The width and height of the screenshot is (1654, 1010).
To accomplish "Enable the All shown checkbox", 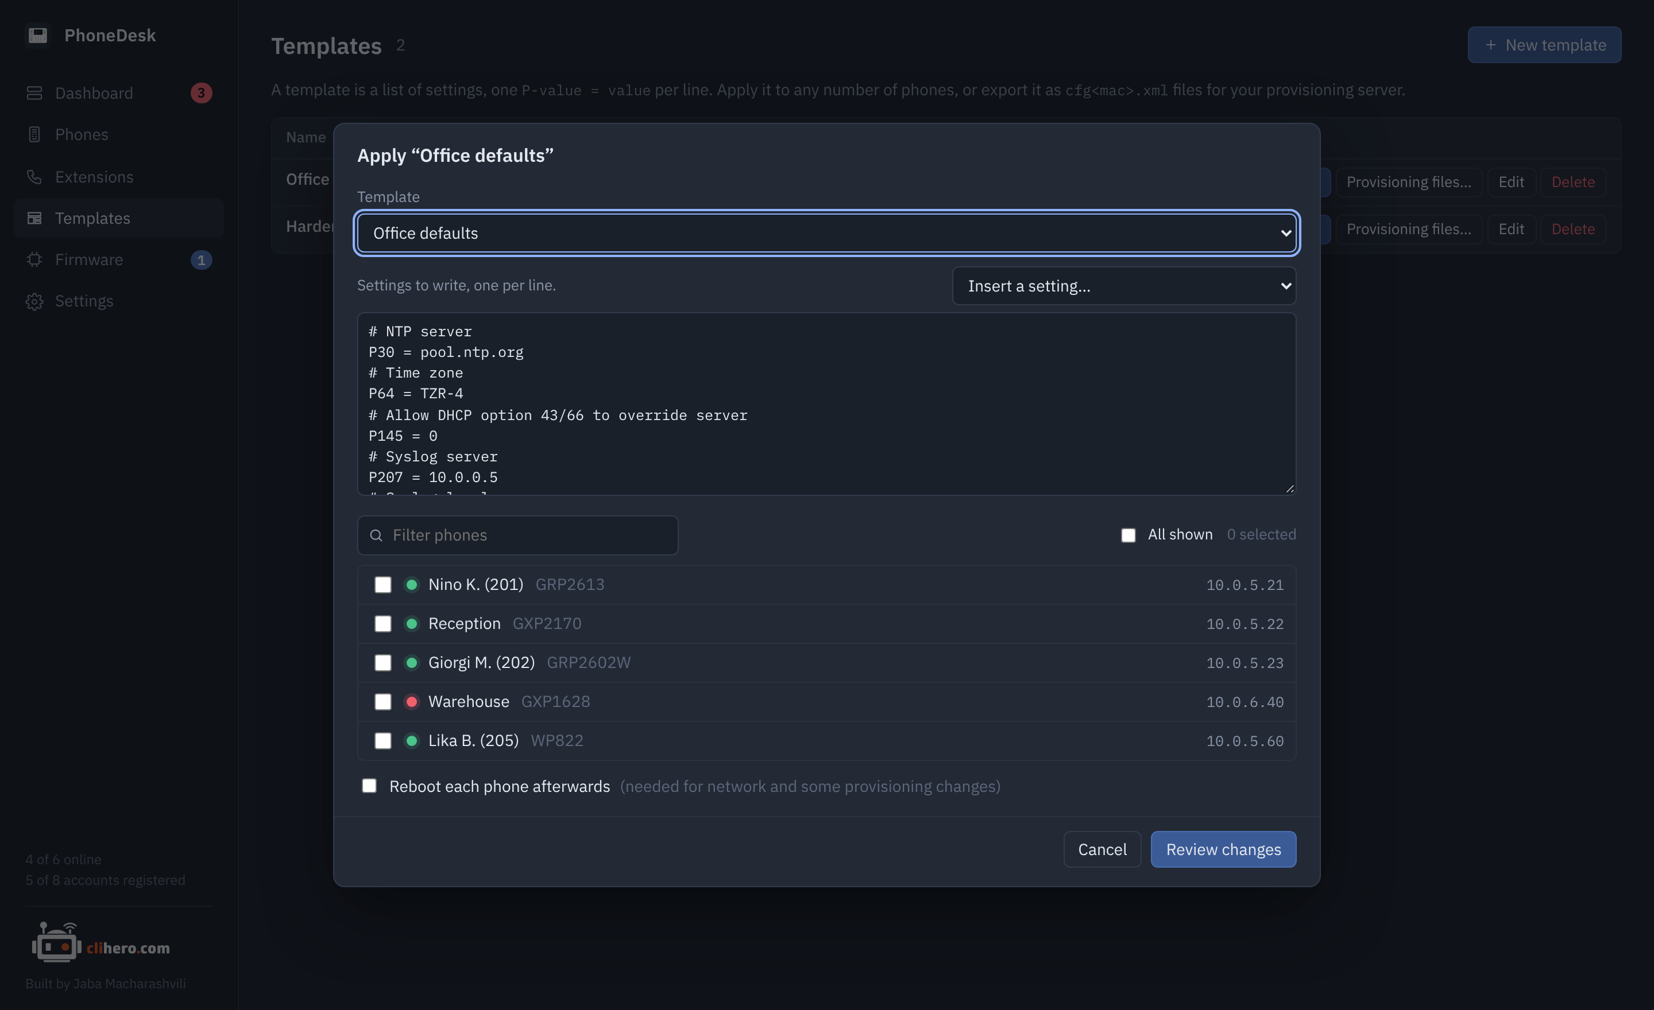I will click(1129, 535).
